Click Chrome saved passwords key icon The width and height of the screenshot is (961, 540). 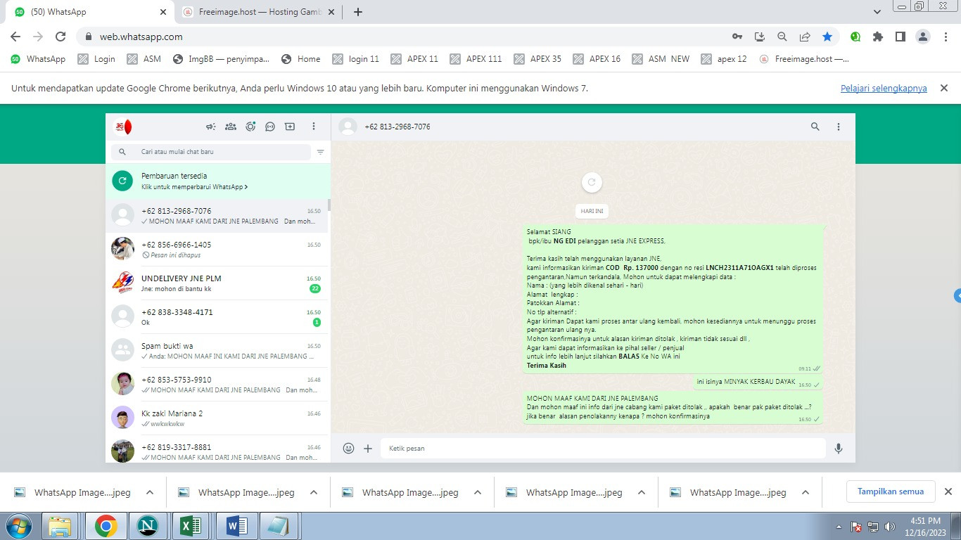tap(737, 37)
